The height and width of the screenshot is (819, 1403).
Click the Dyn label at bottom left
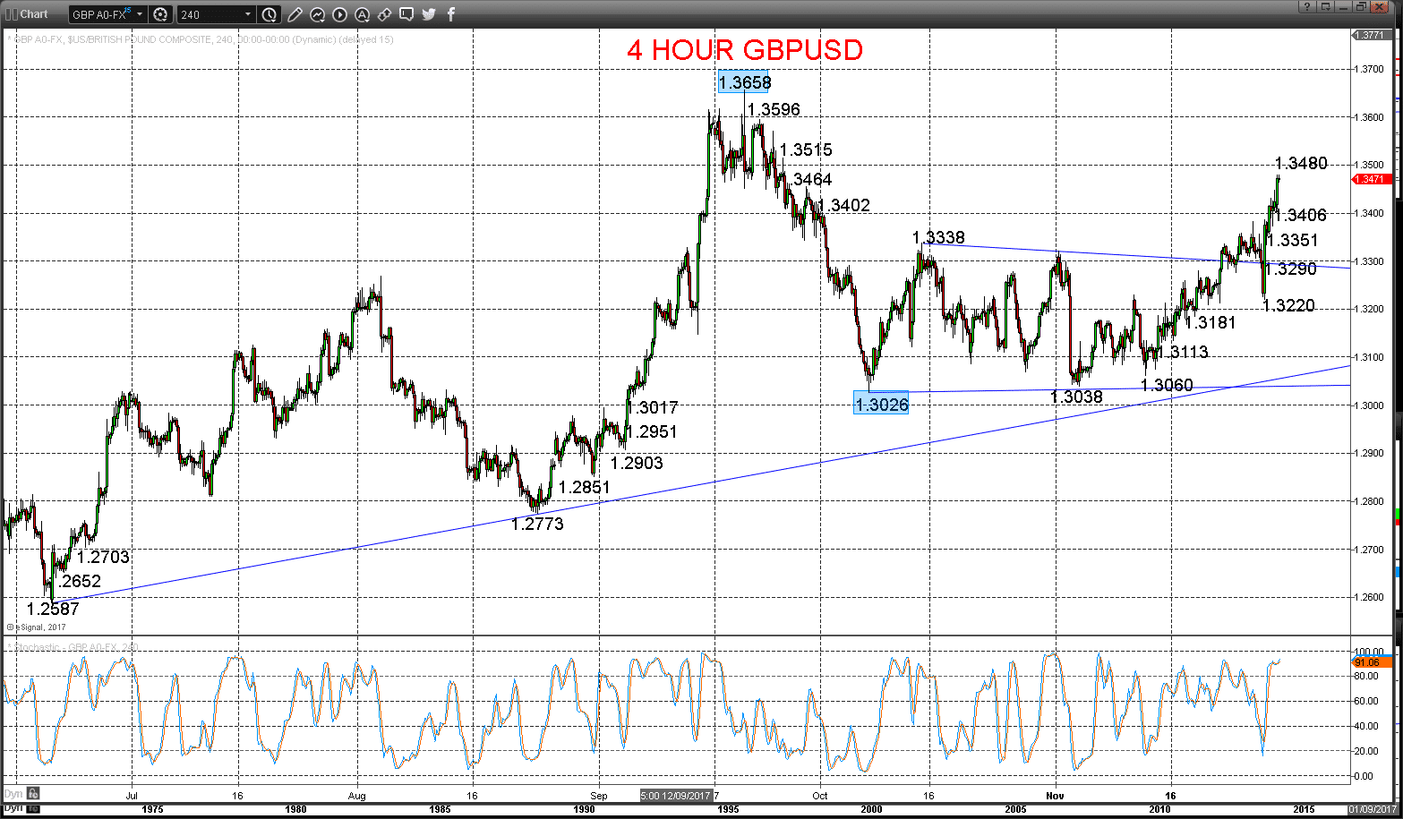pyautogui.click(x=13, y=793)
